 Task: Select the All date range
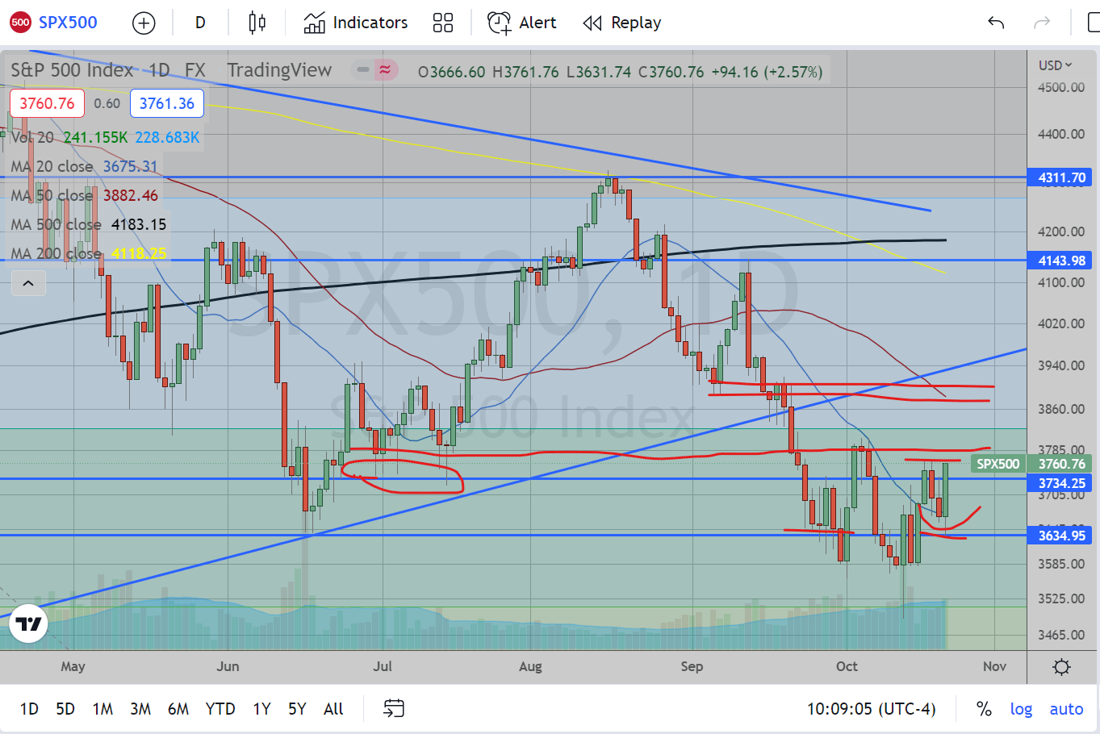tap(333, 709)
